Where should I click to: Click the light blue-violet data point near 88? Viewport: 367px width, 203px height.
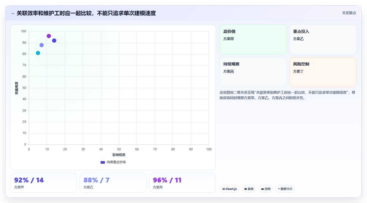click(x=41, y=45)
